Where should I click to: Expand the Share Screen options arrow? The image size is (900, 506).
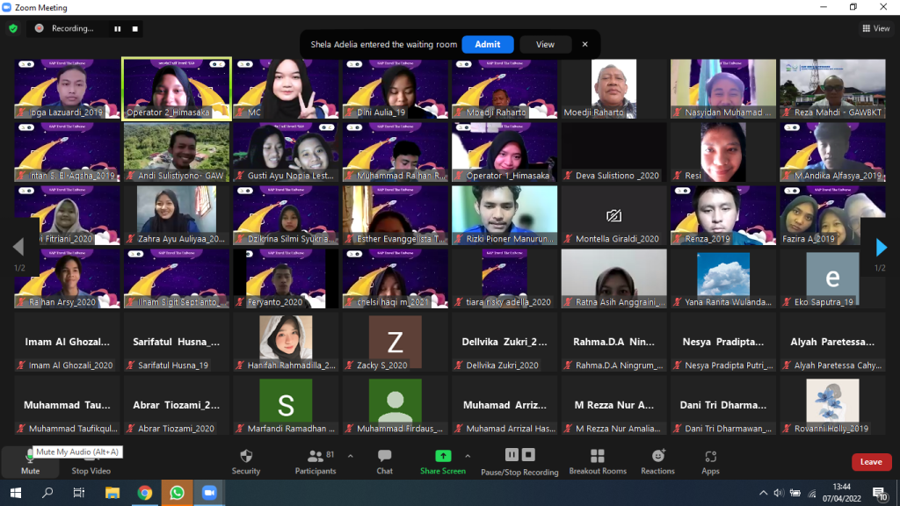(468, 456)
